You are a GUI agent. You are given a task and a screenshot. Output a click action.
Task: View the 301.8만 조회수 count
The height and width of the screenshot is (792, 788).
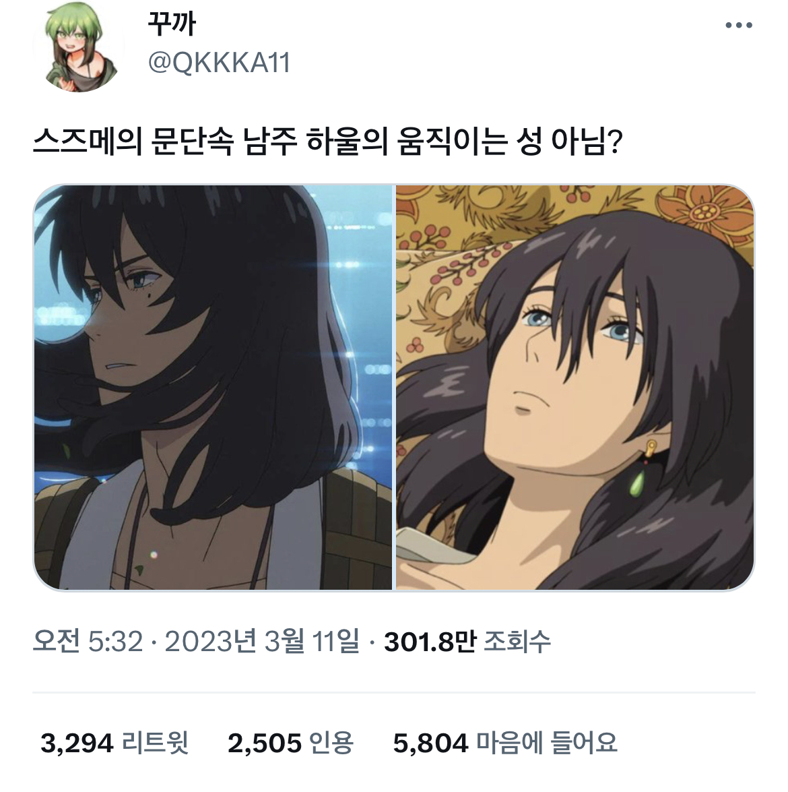point(467,642)
